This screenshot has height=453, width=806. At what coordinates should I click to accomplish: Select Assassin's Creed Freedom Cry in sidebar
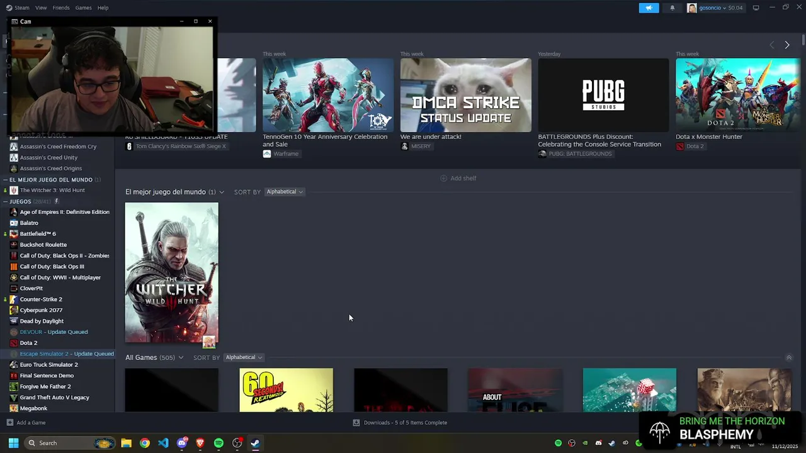pos(58,147)
